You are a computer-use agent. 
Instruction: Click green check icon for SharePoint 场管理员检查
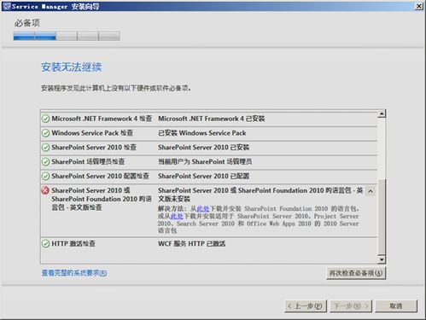tap(45, 162)
